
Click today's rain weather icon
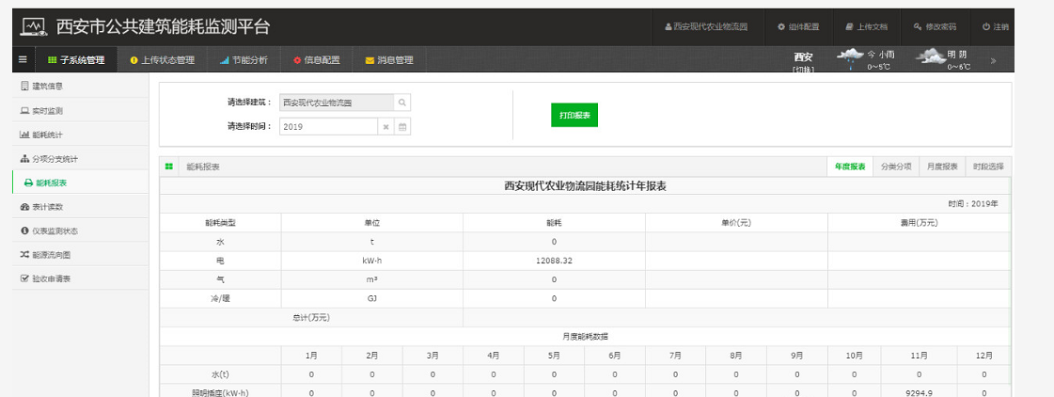click(x=850, y=58)
